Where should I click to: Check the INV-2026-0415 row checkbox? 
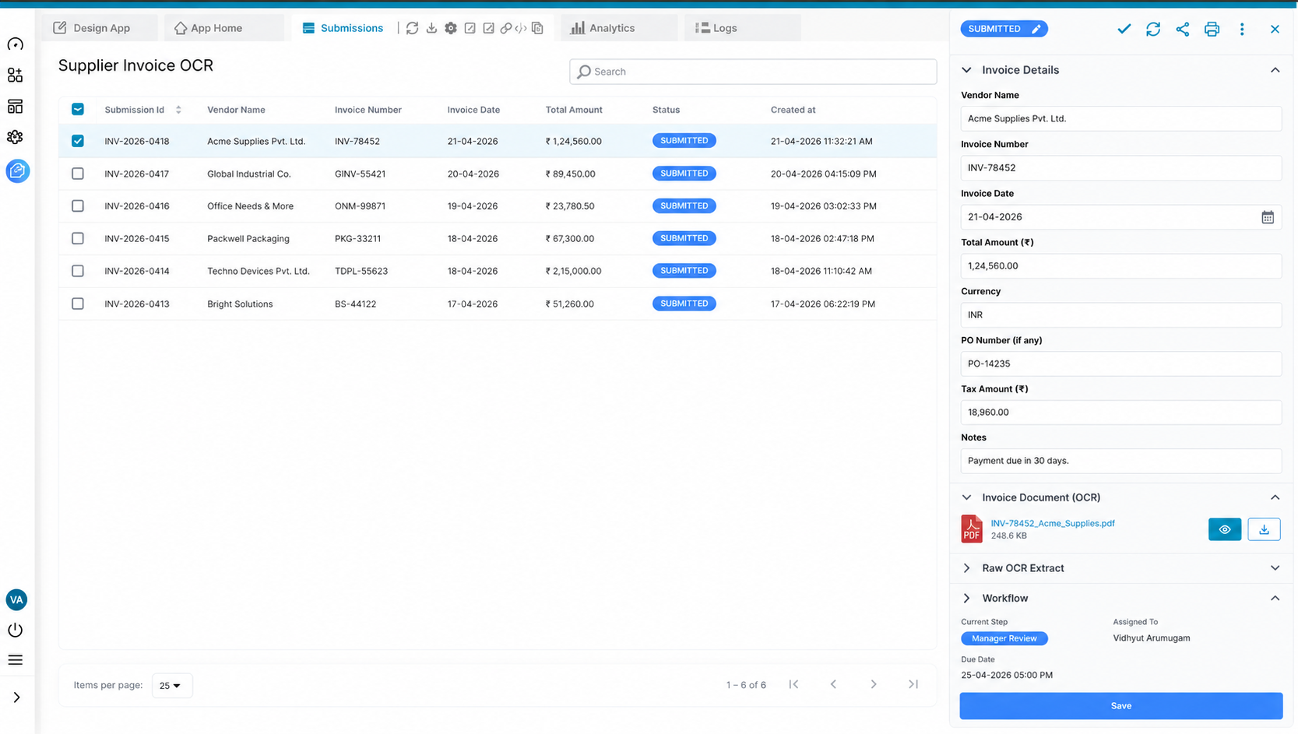[x=78, y=238]
